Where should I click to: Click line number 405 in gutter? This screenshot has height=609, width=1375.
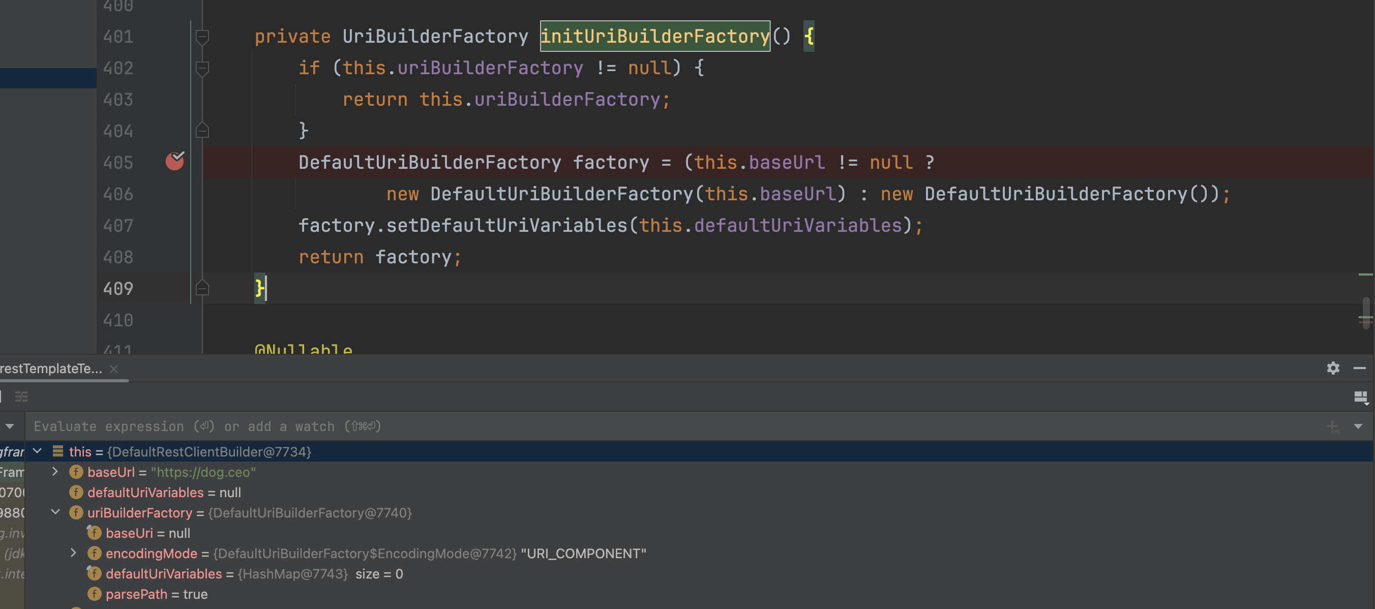[118, 162]
